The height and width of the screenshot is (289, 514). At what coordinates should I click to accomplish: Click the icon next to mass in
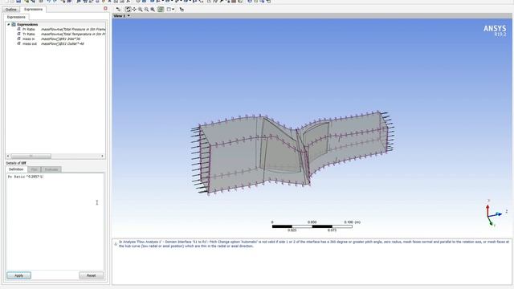(x=18, y=39)
